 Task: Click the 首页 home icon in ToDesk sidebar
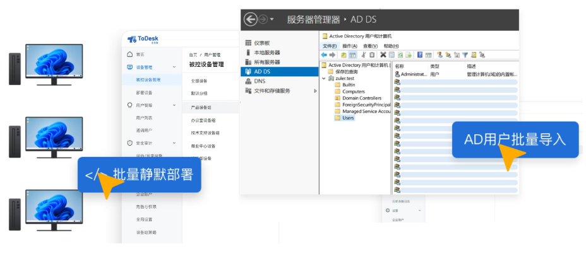tap(130, 55)
